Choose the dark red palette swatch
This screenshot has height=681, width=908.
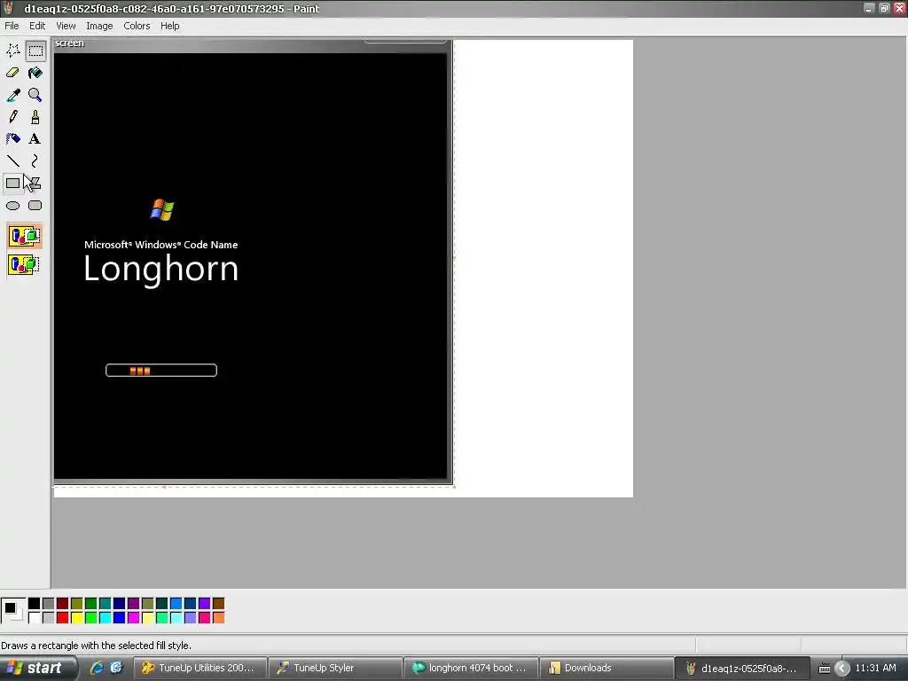click(63, 603)
